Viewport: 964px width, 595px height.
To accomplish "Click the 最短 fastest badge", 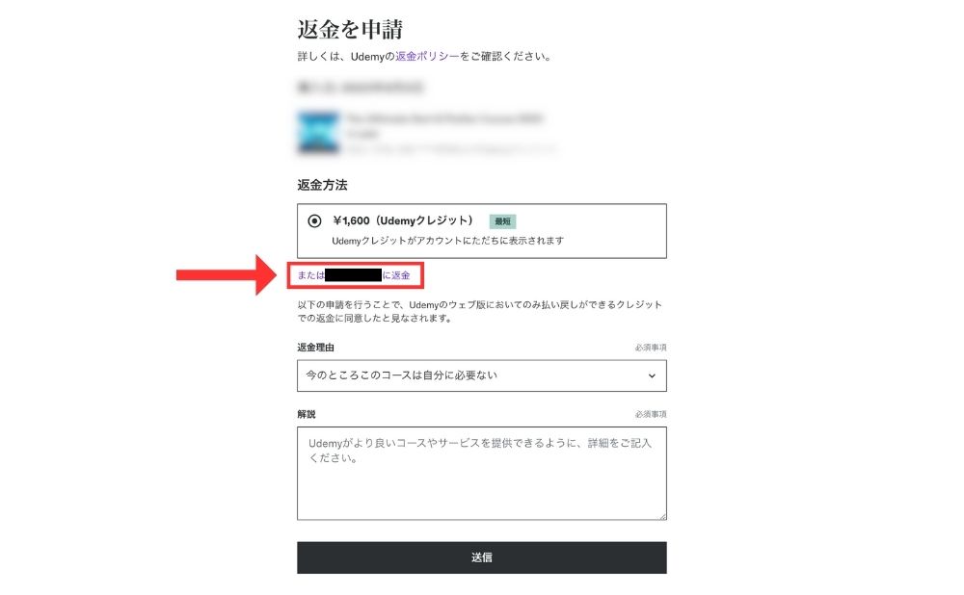I will point(502,221).
